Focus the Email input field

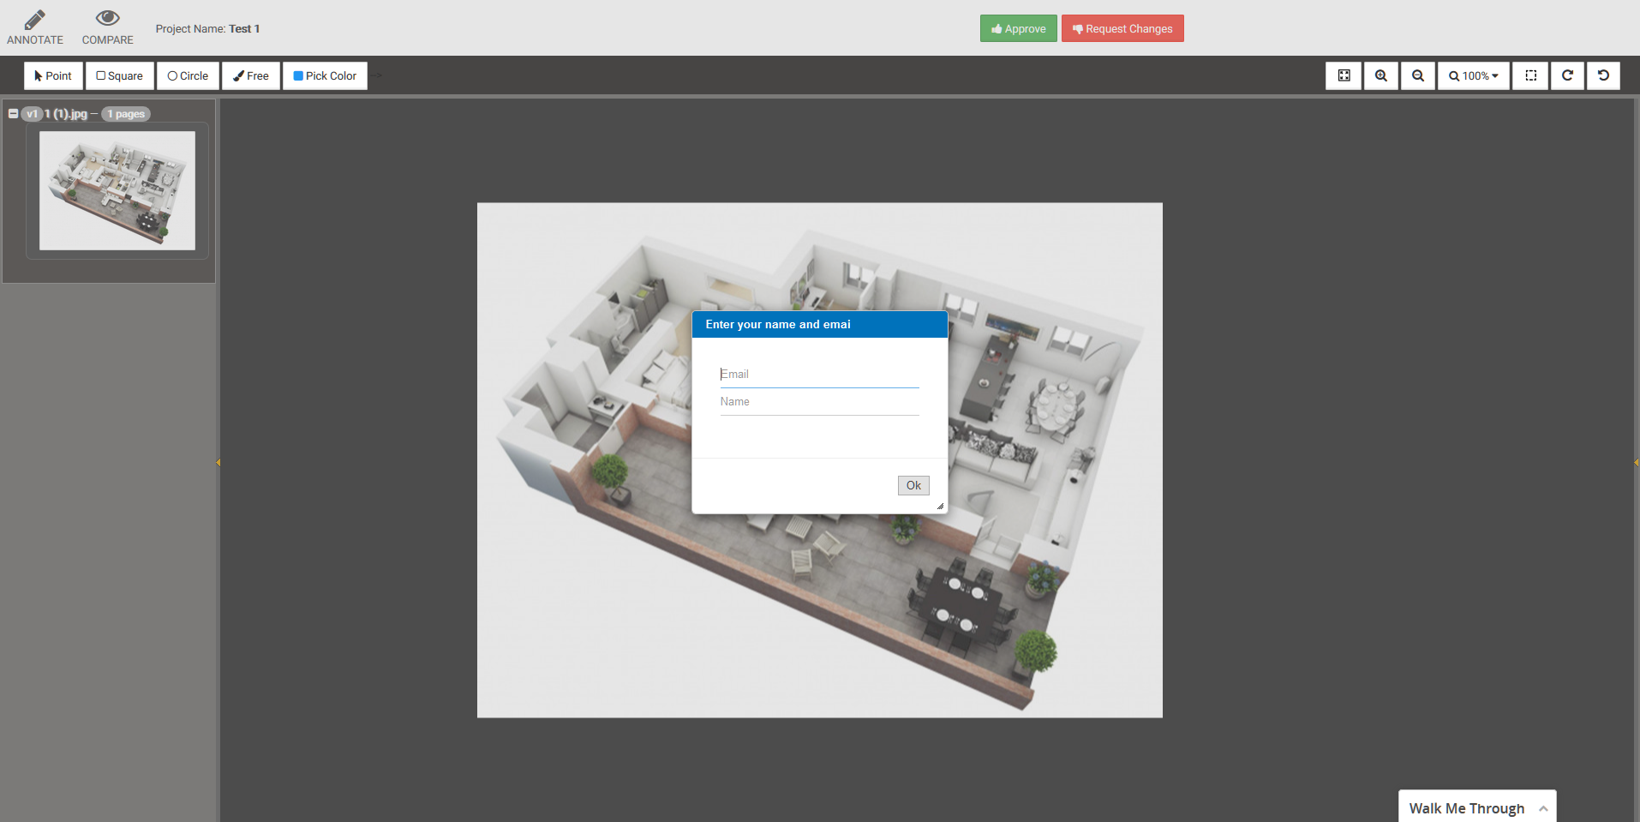[x=819, y=375]
